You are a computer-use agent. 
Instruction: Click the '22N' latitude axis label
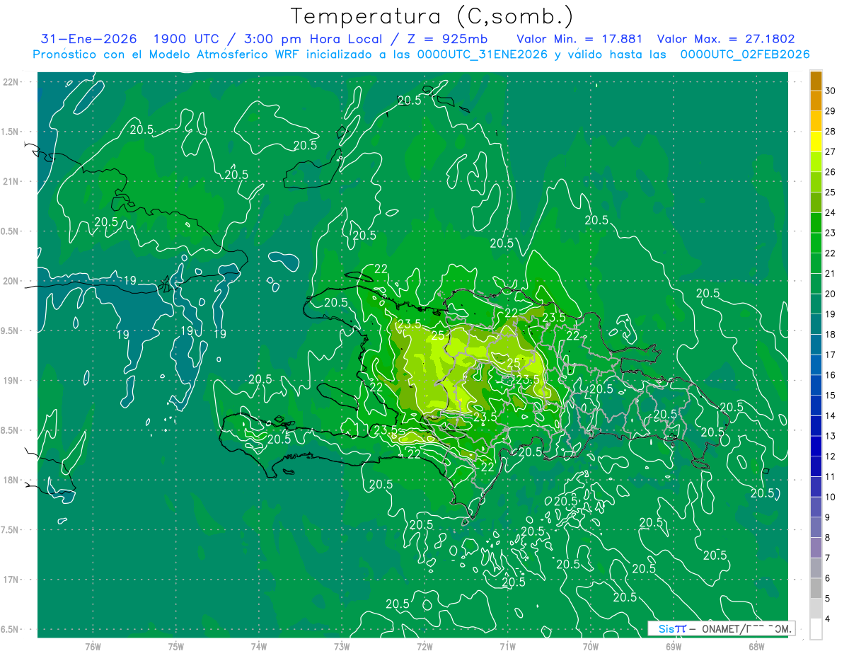pyautogui.click(x=11, y=82)
